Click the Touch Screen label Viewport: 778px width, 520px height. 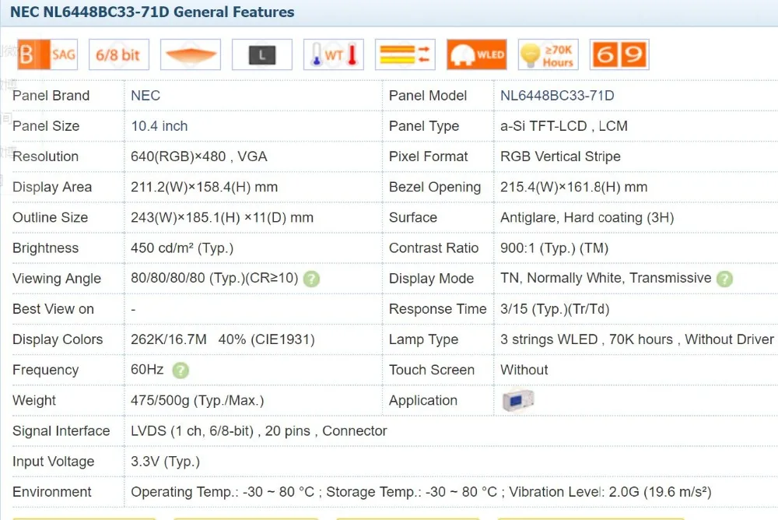point(432,370)
